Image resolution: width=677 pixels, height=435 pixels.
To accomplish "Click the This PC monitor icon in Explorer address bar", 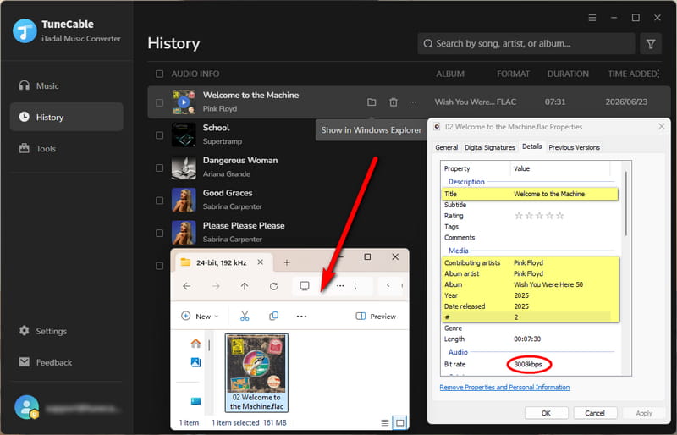I will click(x=305, y=286).
